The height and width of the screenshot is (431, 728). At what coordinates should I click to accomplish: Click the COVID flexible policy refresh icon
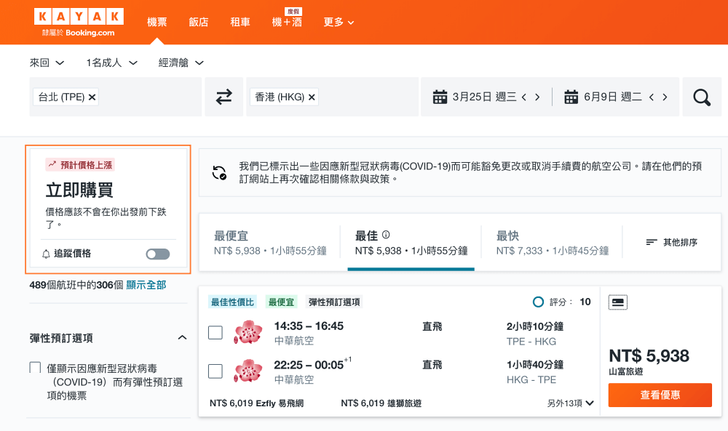219,172
